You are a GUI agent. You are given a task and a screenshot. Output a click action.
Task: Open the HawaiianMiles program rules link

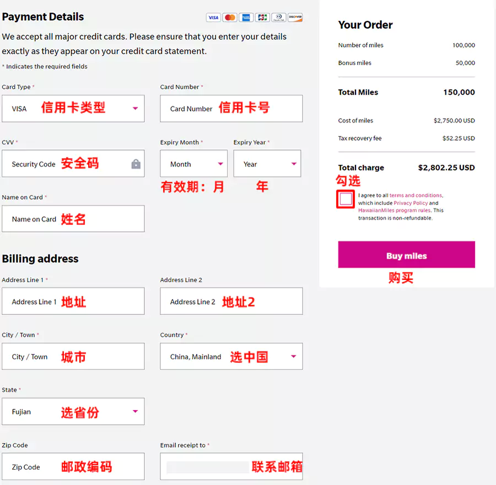coord(394,211)
